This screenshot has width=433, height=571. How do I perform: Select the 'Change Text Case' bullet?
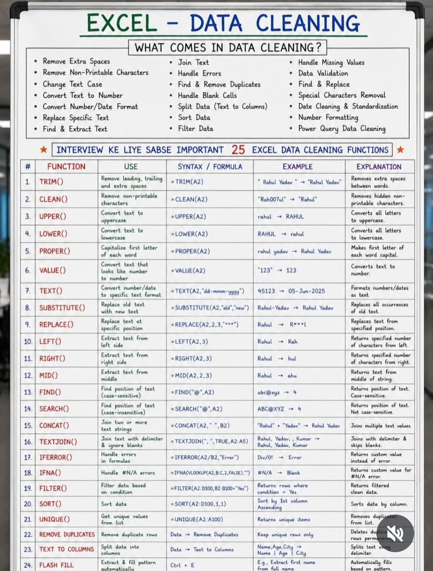pos(72,84)
